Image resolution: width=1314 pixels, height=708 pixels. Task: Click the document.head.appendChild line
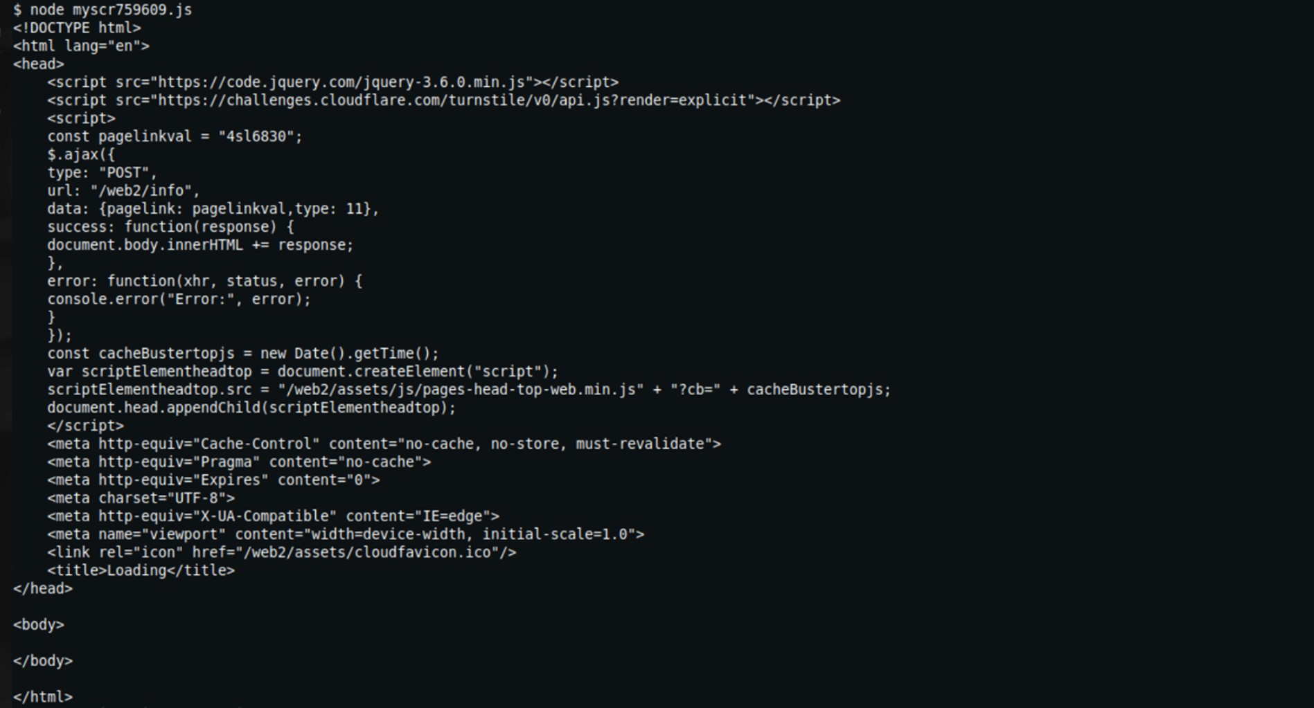click(x=251, y=408)
